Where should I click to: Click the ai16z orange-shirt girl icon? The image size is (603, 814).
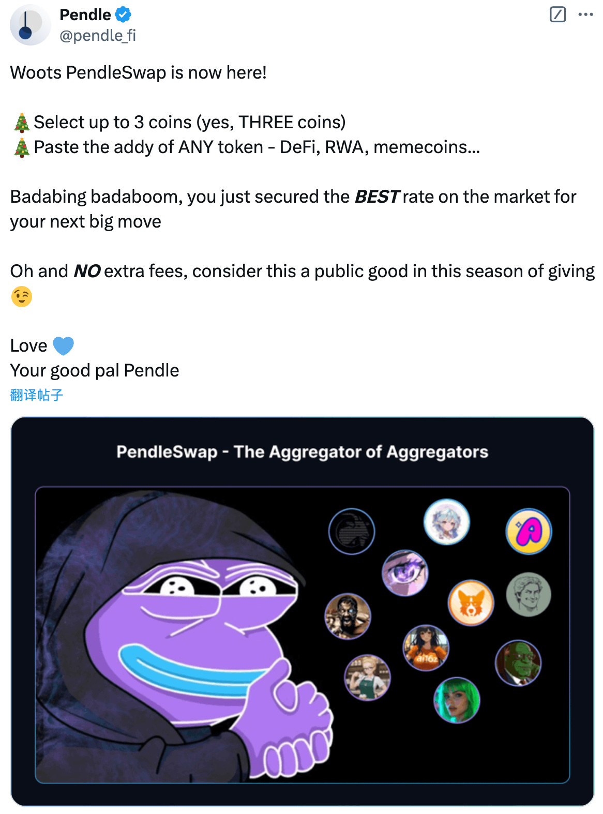click(426, 647)
